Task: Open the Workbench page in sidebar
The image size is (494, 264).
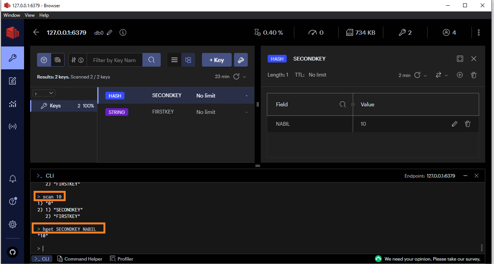Action: click(12, 81)
